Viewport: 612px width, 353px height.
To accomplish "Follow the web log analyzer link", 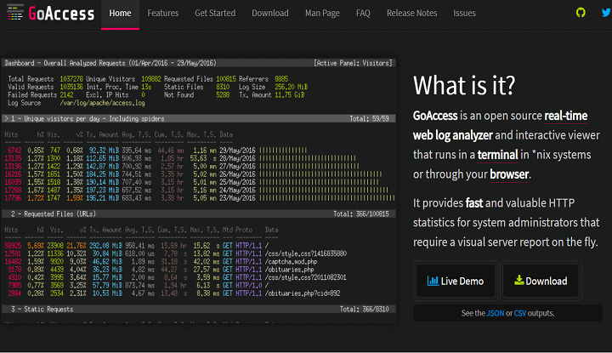I will coord(453,135).
